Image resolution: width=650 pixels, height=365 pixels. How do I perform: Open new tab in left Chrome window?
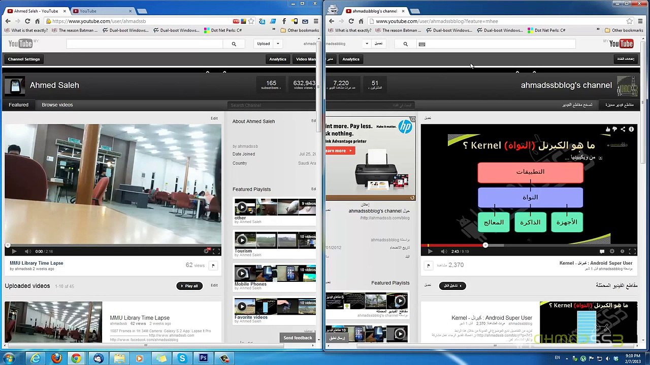pos(142,11)
